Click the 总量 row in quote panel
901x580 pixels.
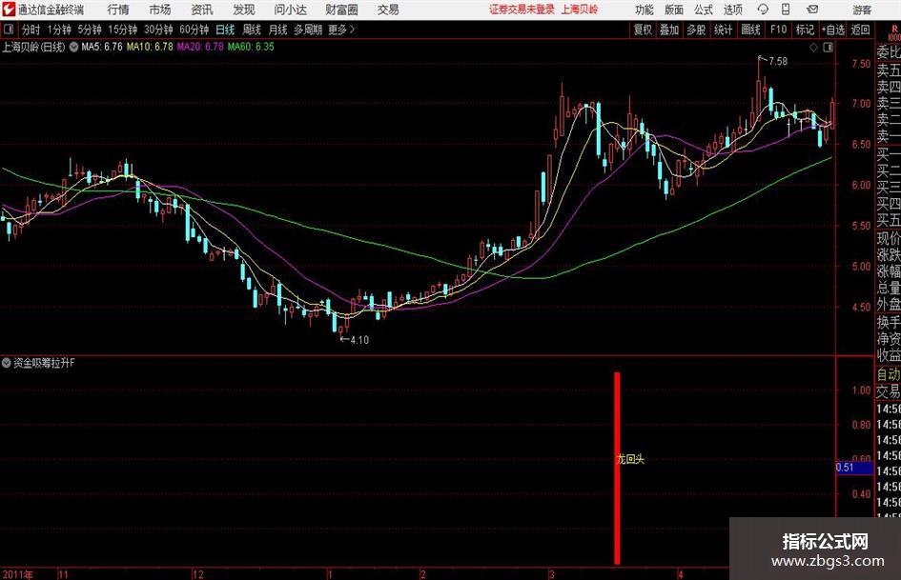point(889,289)
